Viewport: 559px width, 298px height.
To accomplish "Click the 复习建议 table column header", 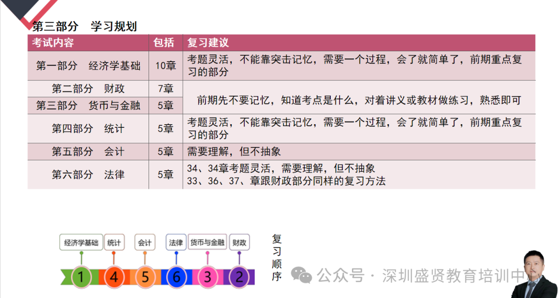I will tap(208, 43).
